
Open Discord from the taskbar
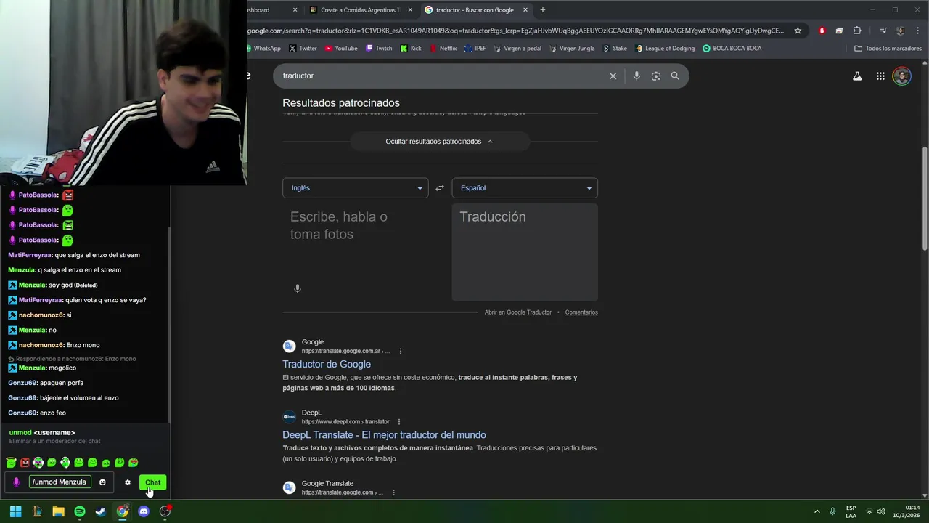coord(144,511)
